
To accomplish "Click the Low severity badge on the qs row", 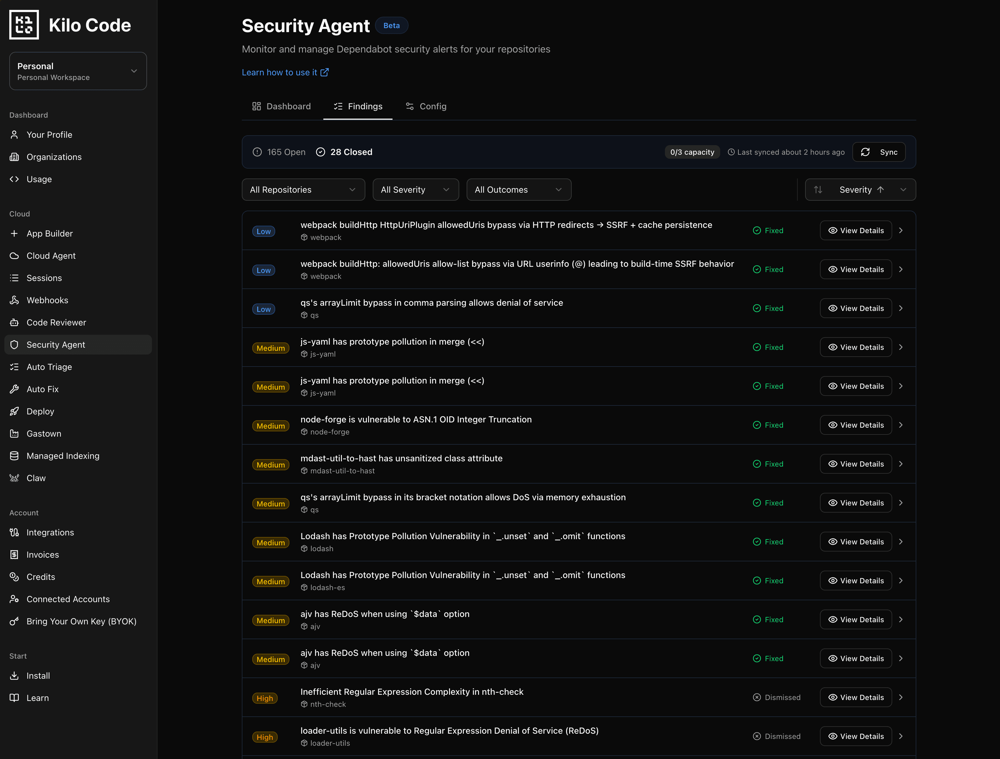I will 263,309.
